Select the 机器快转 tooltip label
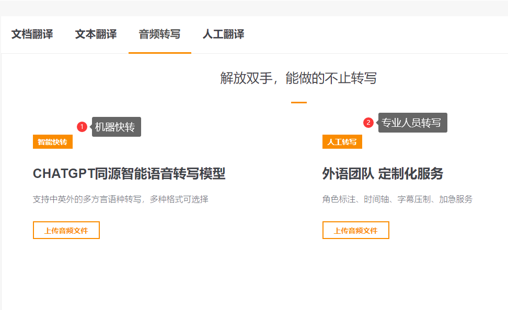The width and height of the screenshot is (508, 310). point(116,127)
